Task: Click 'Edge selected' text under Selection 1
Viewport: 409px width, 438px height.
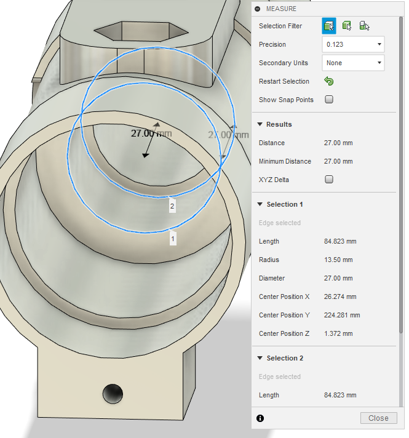Action: click(x=280, y=223)
